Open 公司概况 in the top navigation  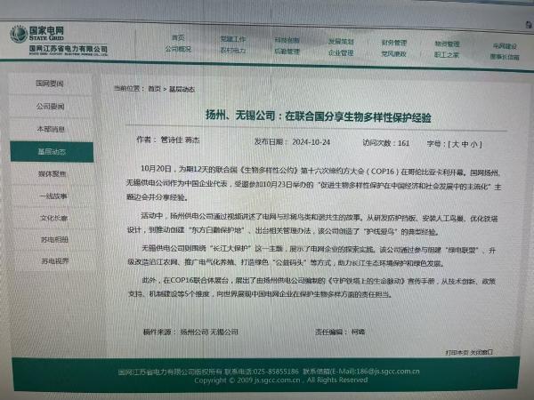pyautogui.click(x=177, y=50)
